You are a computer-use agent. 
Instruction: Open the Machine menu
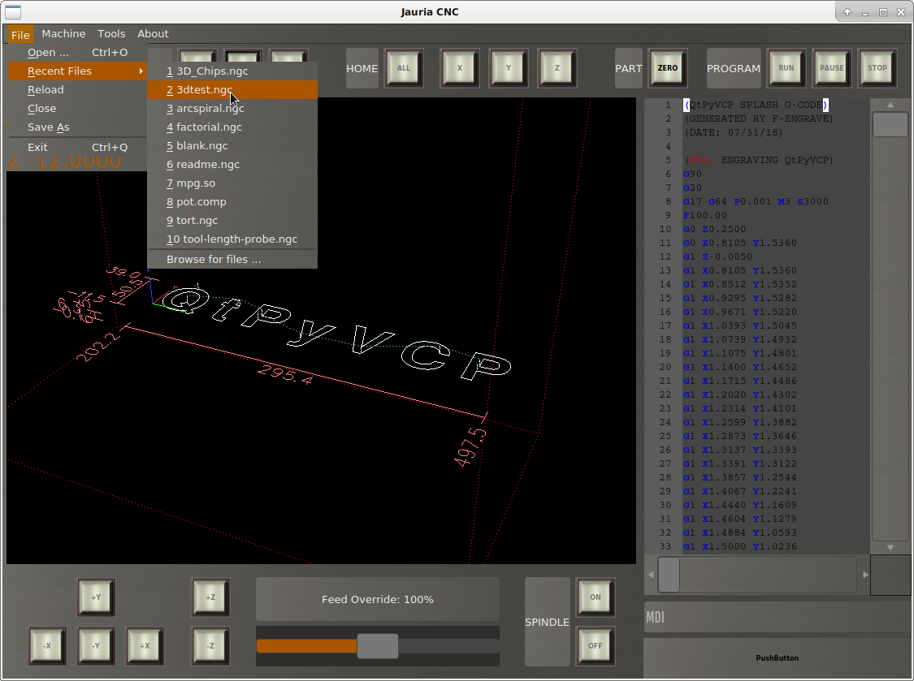[x=63, y=34]
